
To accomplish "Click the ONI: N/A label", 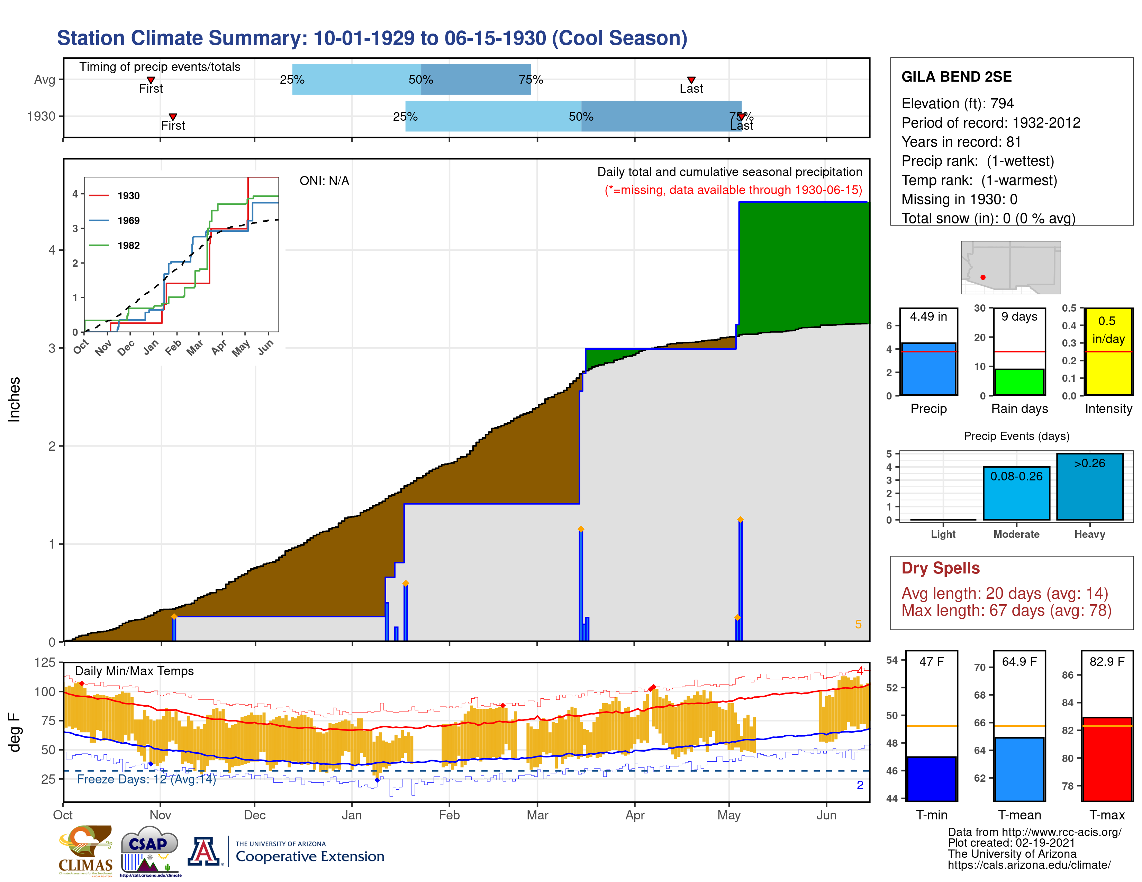I will click(324, 181).
